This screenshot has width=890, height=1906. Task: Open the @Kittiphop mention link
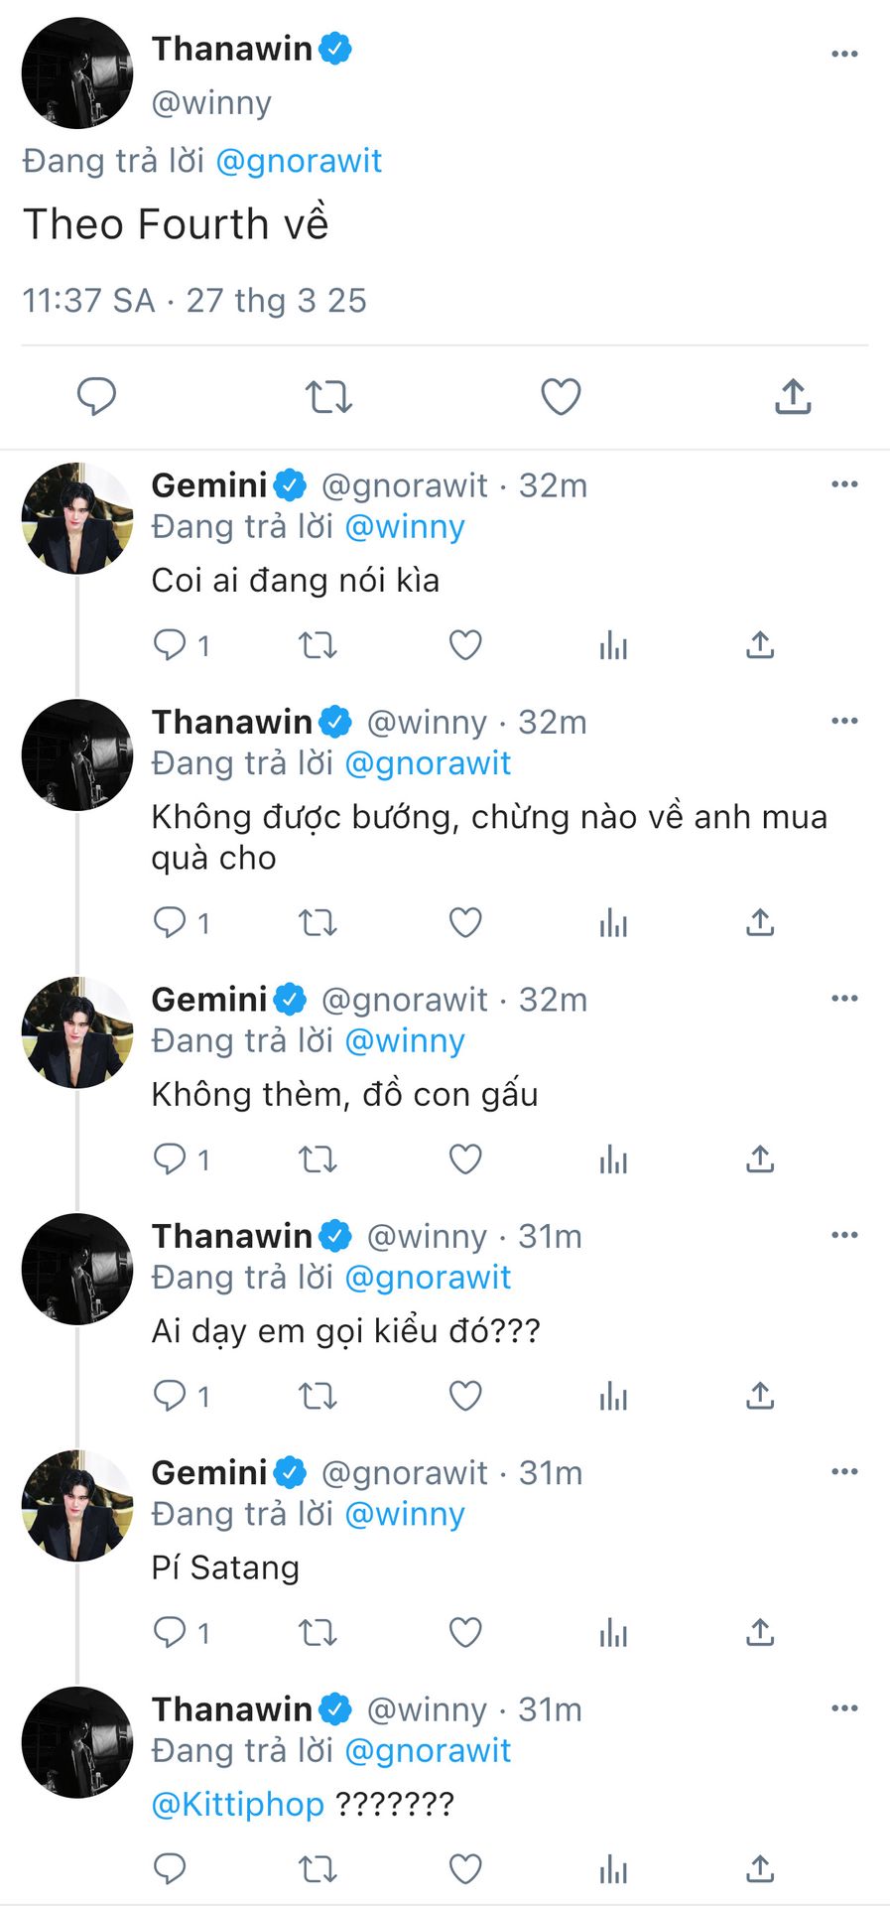[x=237, y=1804]
